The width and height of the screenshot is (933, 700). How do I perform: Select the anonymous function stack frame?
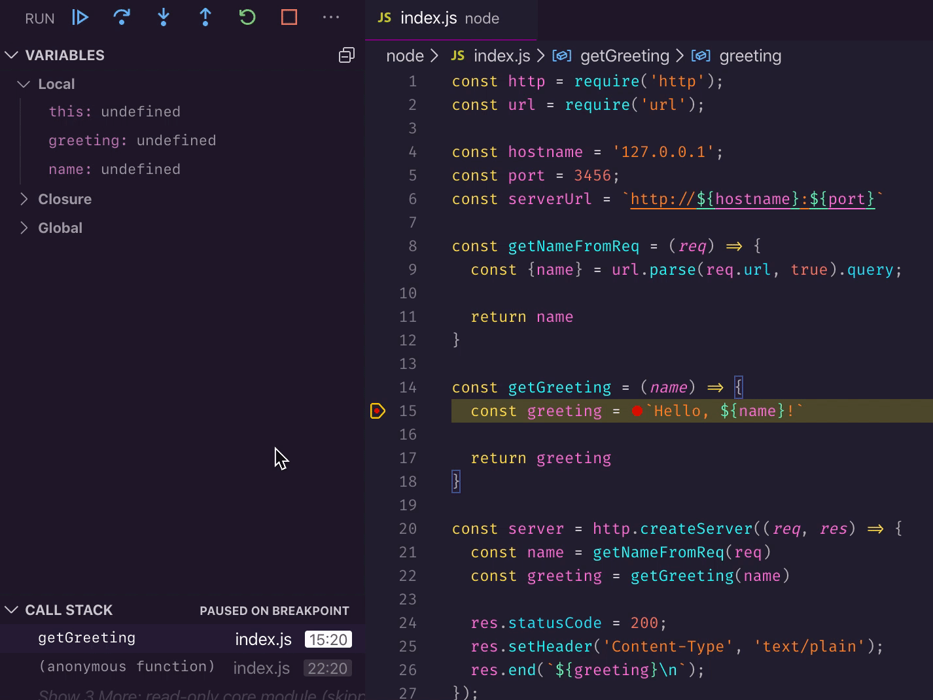pyautogui.click(x=126, y=667)
